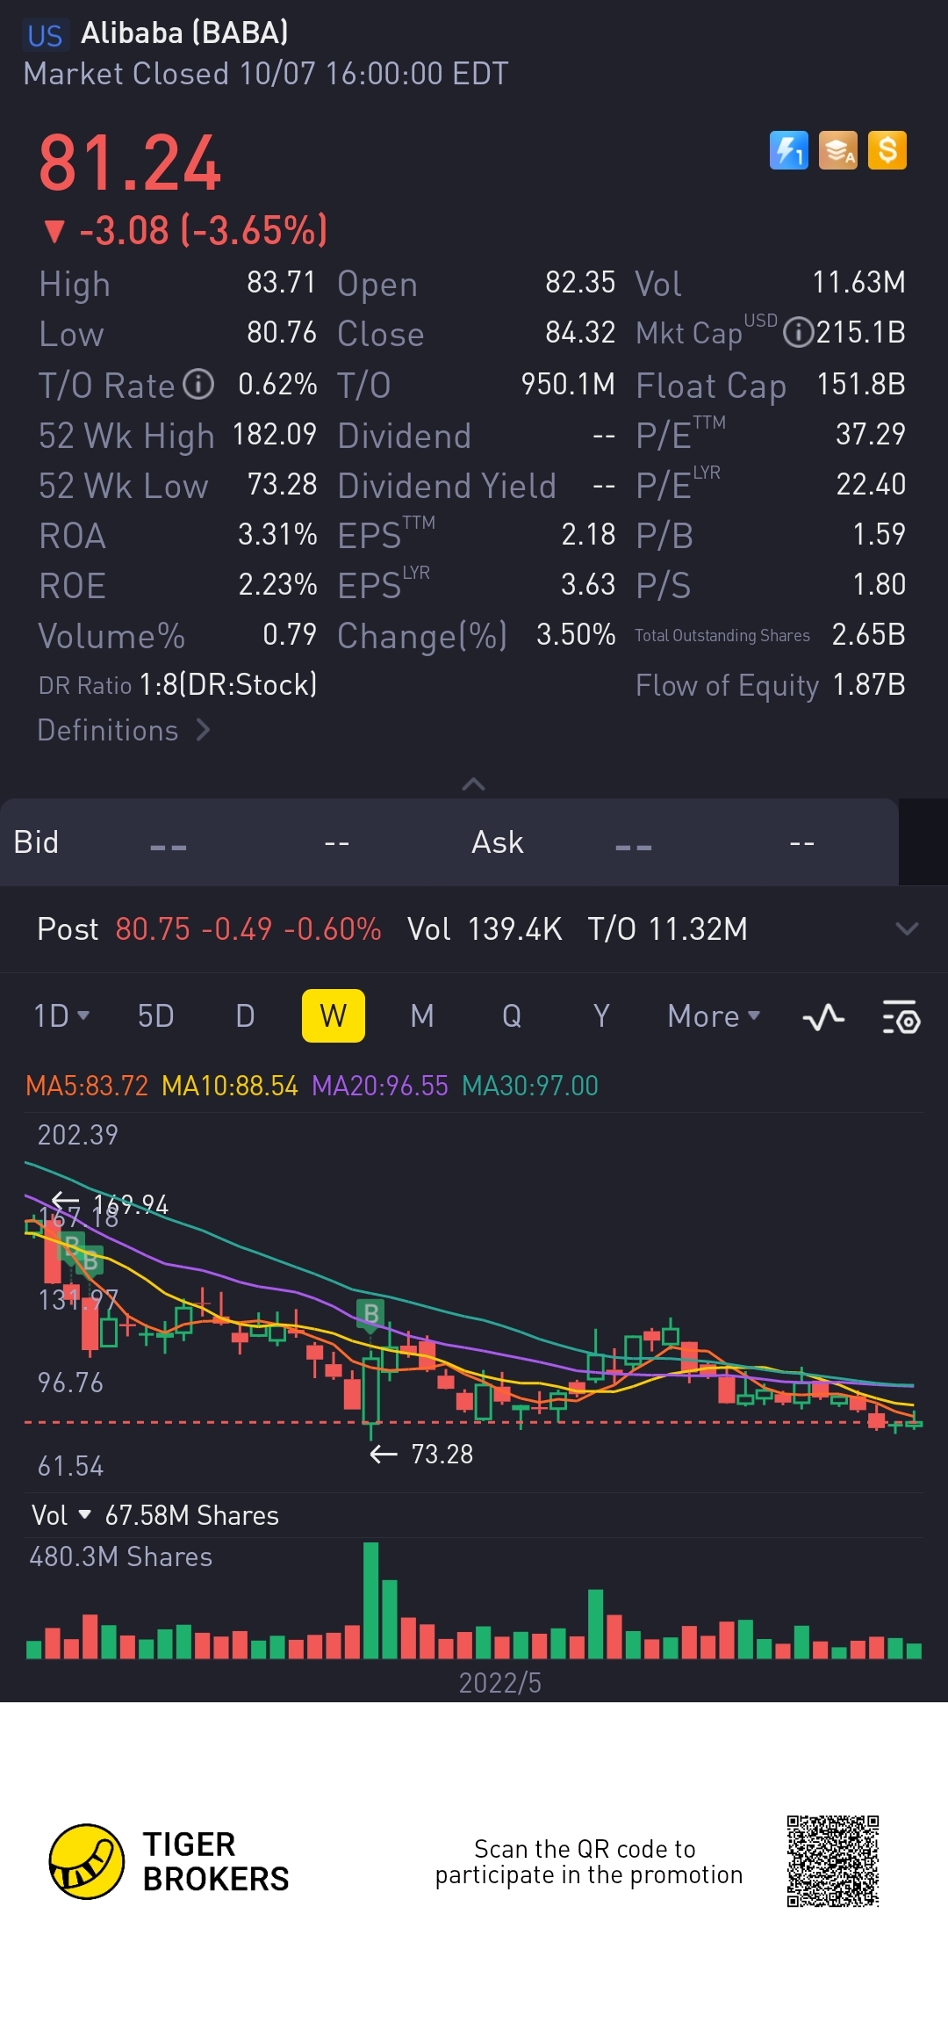Open the chart display settings icon

pos(901,1017)
